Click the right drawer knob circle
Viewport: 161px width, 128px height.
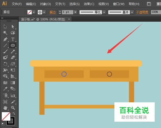[109, 74]
